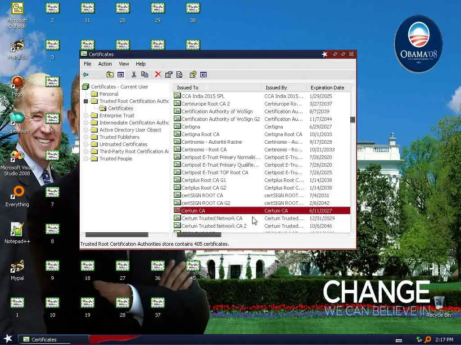Select the Mypal desktop shortcut

pyautogui.click(x=17, y=270)
